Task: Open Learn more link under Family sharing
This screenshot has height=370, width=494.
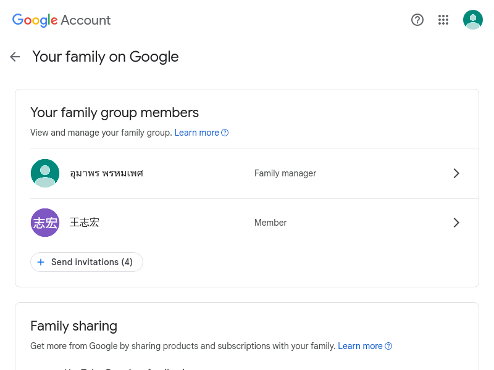Action: pos(360,346)
